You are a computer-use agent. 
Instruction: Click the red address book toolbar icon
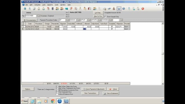[x=89, y=9]
